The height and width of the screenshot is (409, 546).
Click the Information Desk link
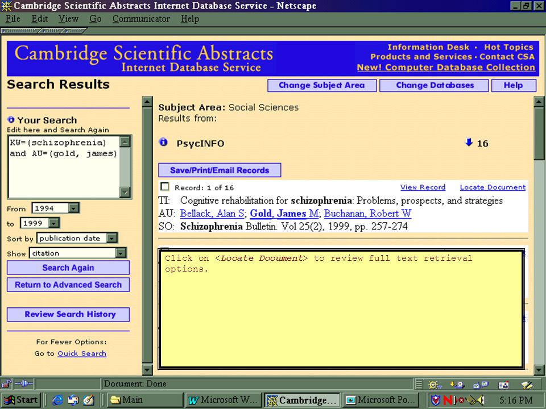coord(428,47)
